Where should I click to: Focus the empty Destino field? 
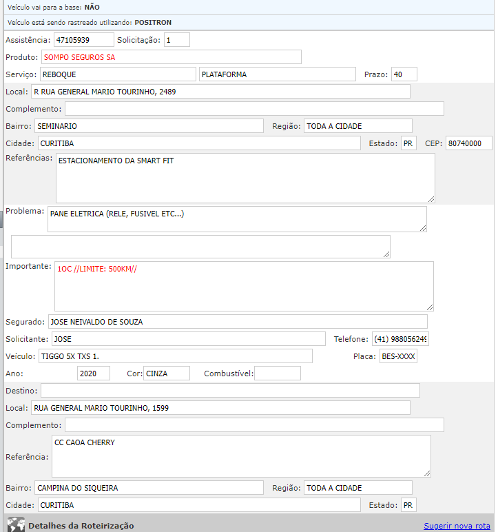click(x=230, y=391)
